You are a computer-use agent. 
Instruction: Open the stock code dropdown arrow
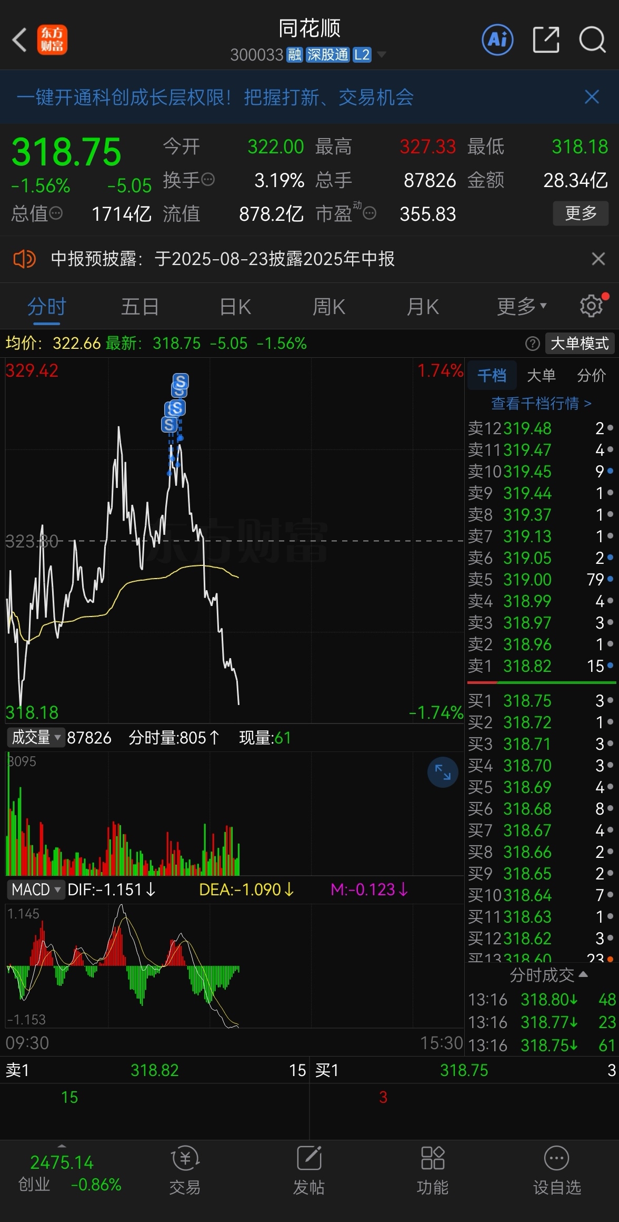382,55
